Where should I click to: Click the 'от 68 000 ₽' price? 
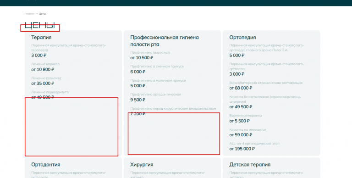241,88
